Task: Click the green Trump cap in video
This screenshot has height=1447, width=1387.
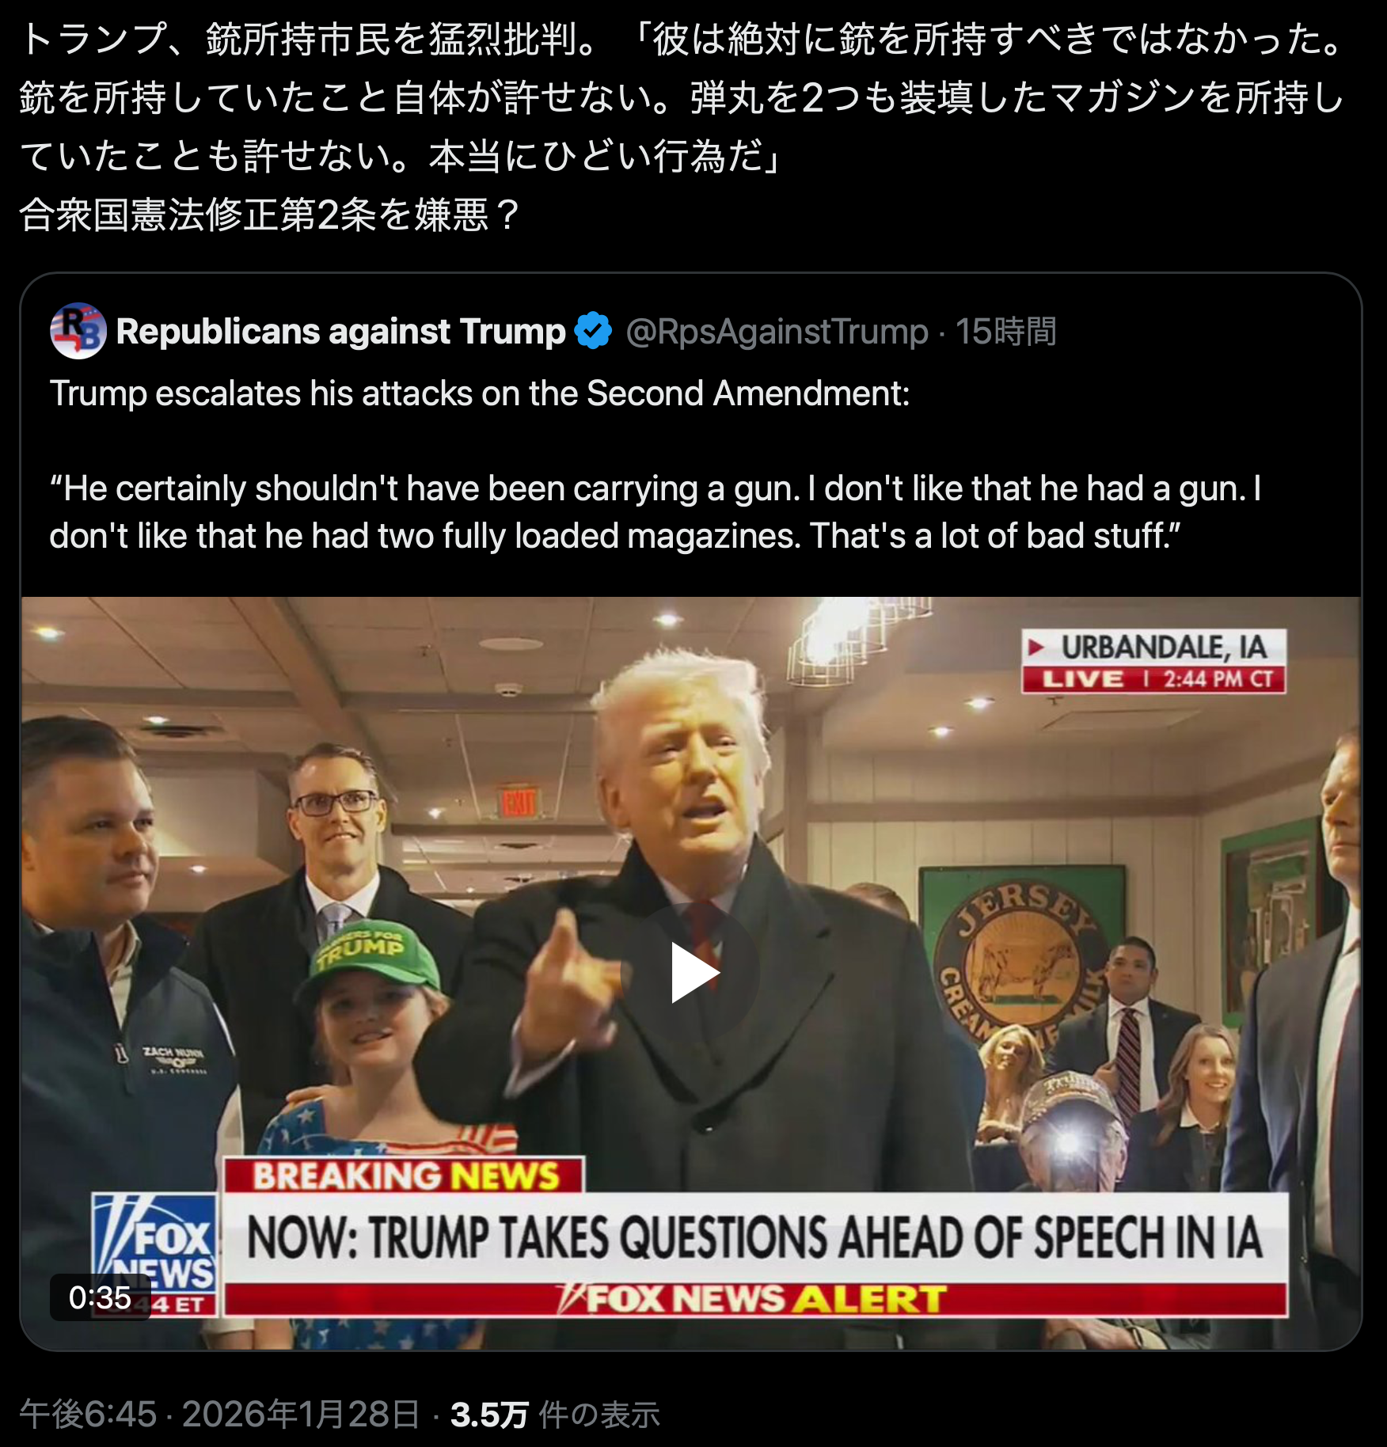Action: coord(367,955)
